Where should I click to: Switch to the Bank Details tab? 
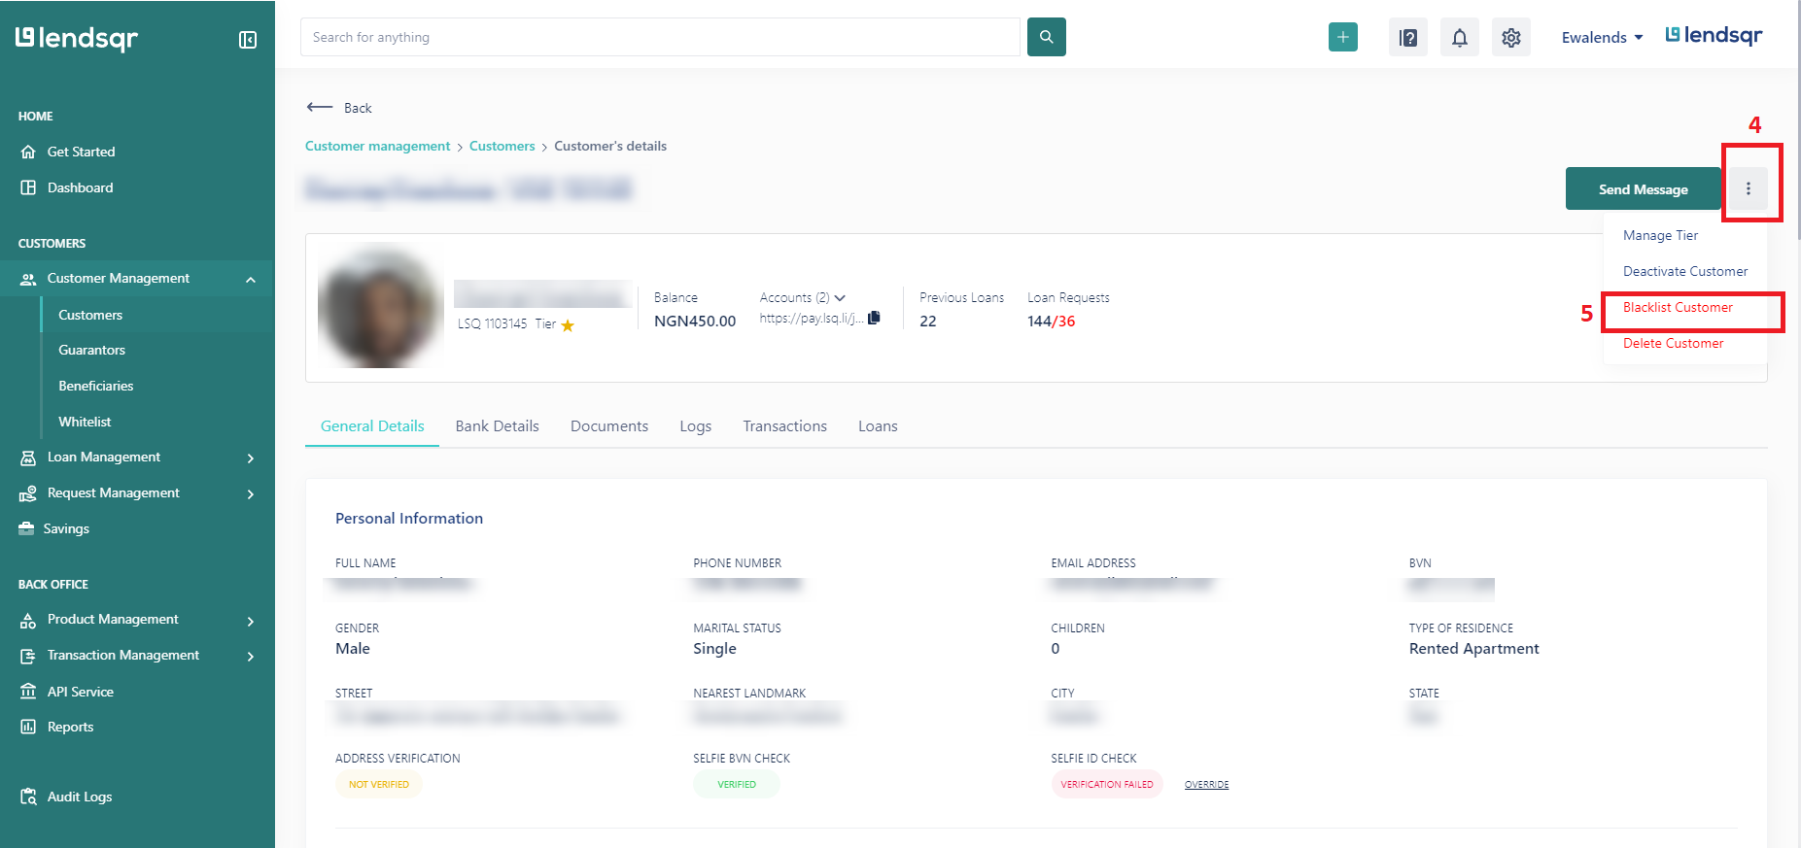point(497,425)
